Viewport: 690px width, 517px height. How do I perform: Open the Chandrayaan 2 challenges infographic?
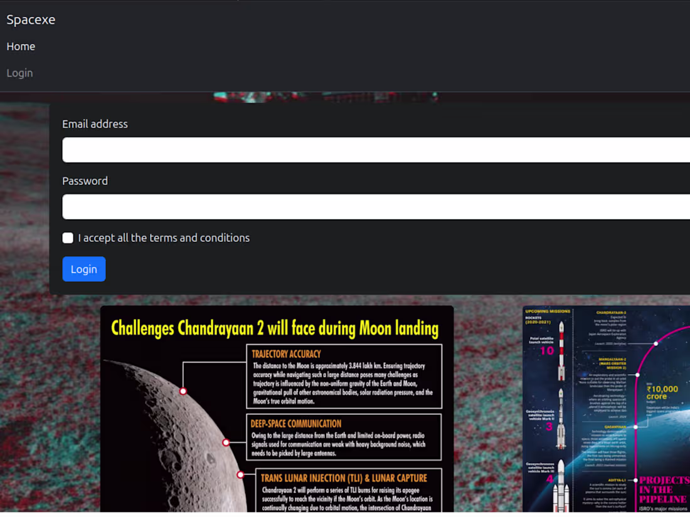point(277,409)
